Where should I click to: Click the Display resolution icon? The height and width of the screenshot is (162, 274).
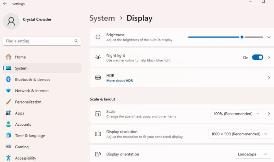point(98,134)
